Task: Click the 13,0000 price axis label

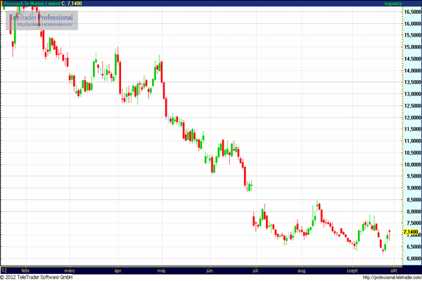Action: pos(411,93)
